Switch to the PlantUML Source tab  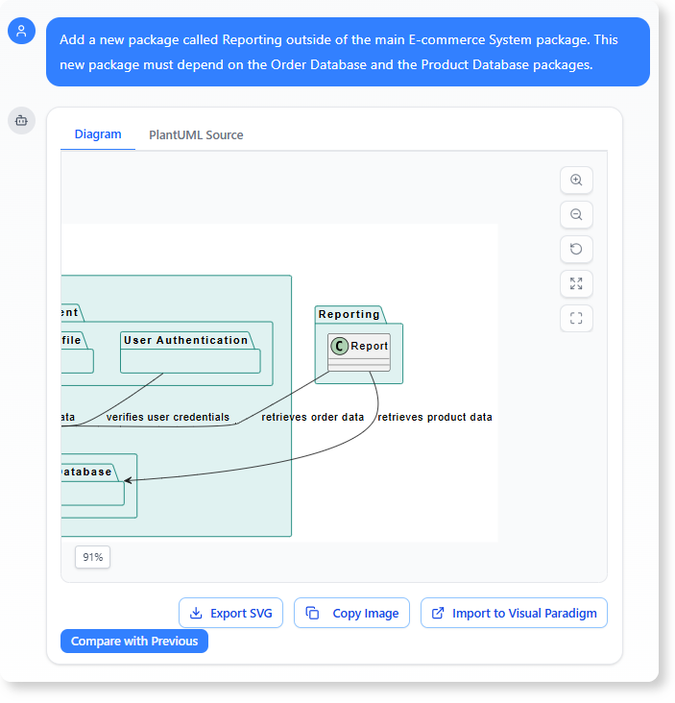pos(196,135)
